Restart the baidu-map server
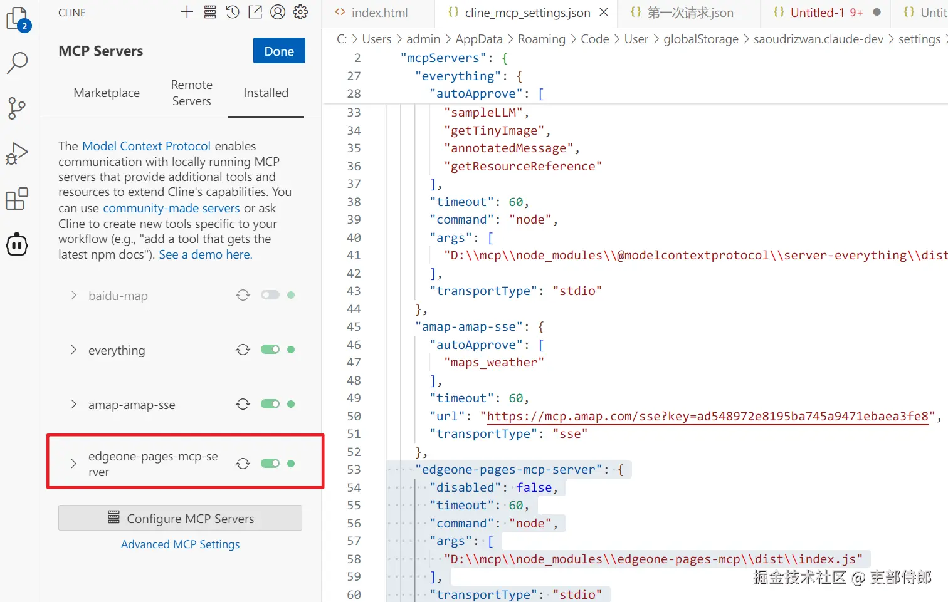The width and height of the screenshot is (948, 602). [243, 295]
